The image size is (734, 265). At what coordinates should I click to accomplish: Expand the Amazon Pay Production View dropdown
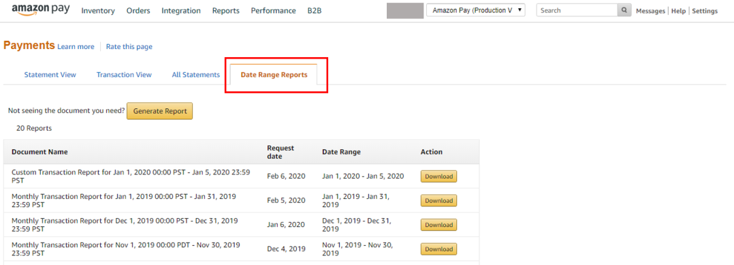[475, 10]
